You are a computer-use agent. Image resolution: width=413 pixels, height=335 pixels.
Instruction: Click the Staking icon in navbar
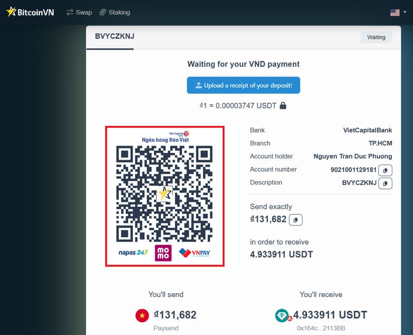point(103,12)
